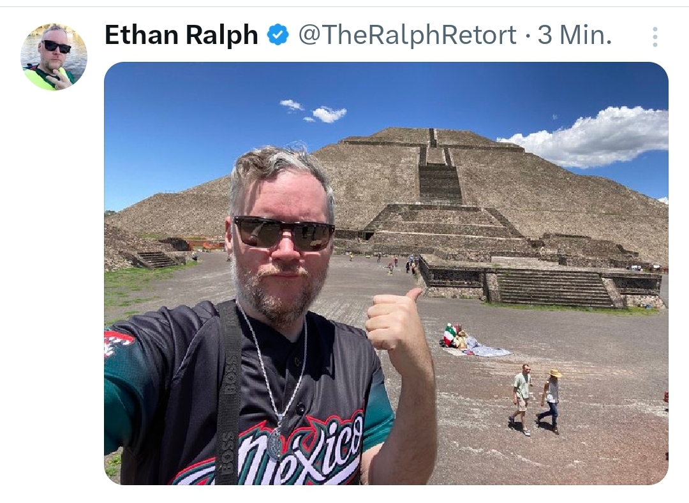The height and width of the screenshot is (503, 689).
Task: Click the thumbs-up hand in the photo
Action: [393, 318]
